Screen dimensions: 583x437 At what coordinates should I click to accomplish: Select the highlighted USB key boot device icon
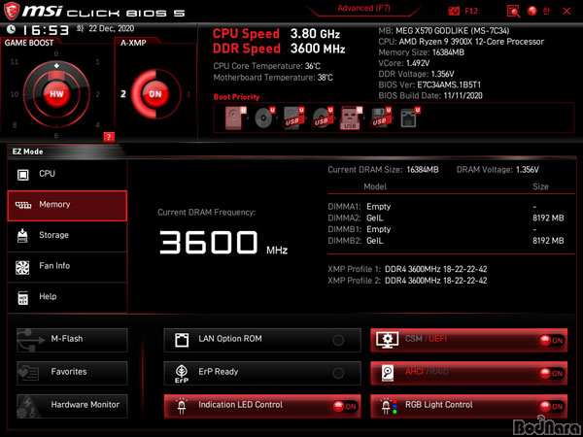(352, 118)
